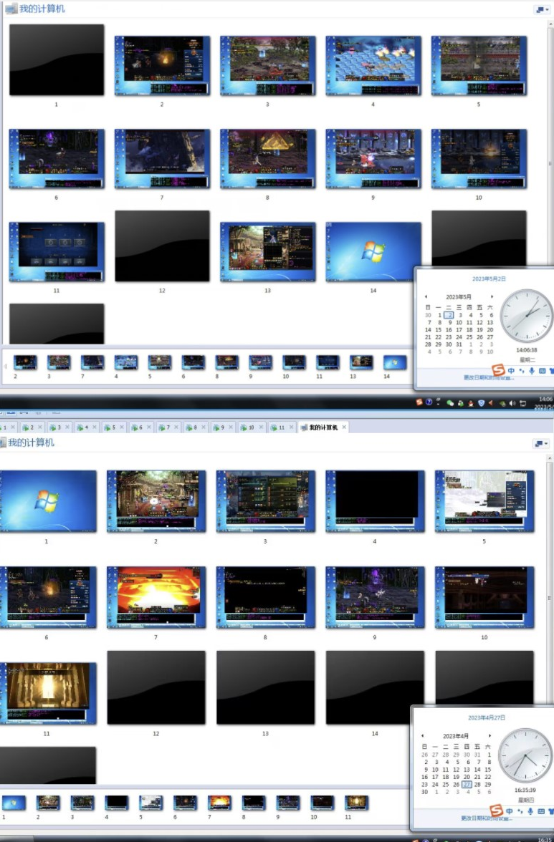Switch to tab 7 in lower window
This screenshot has height=842, width=554.
[168, 427]
